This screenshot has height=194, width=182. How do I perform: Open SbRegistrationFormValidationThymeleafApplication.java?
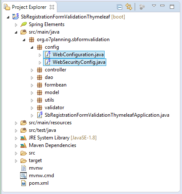click(x=107, y=115)
